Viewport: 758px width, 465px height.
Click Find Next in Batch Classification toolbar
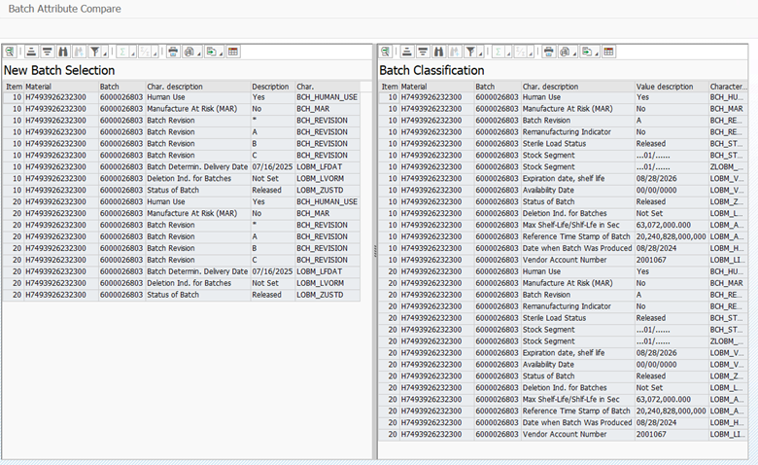(x=455, y=52)
